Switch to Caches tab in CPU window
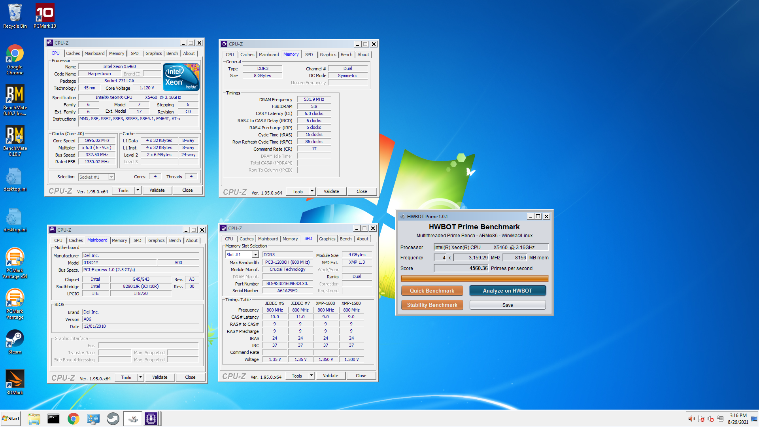This screenshot has height=427, width=759. tap(73, 53)
